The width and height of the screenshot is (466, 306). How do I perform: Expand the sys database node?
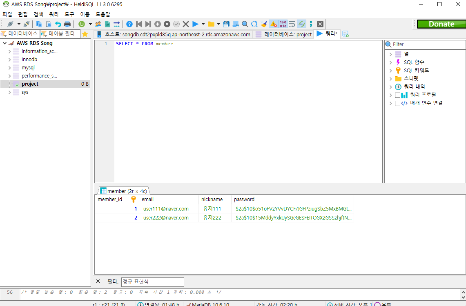[x=9, y=92]
